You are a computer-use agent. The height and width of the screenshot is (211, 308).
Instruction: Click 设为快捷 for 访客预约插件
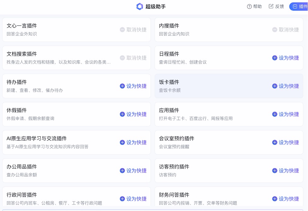pyautogui.click(x=286, y=171)
